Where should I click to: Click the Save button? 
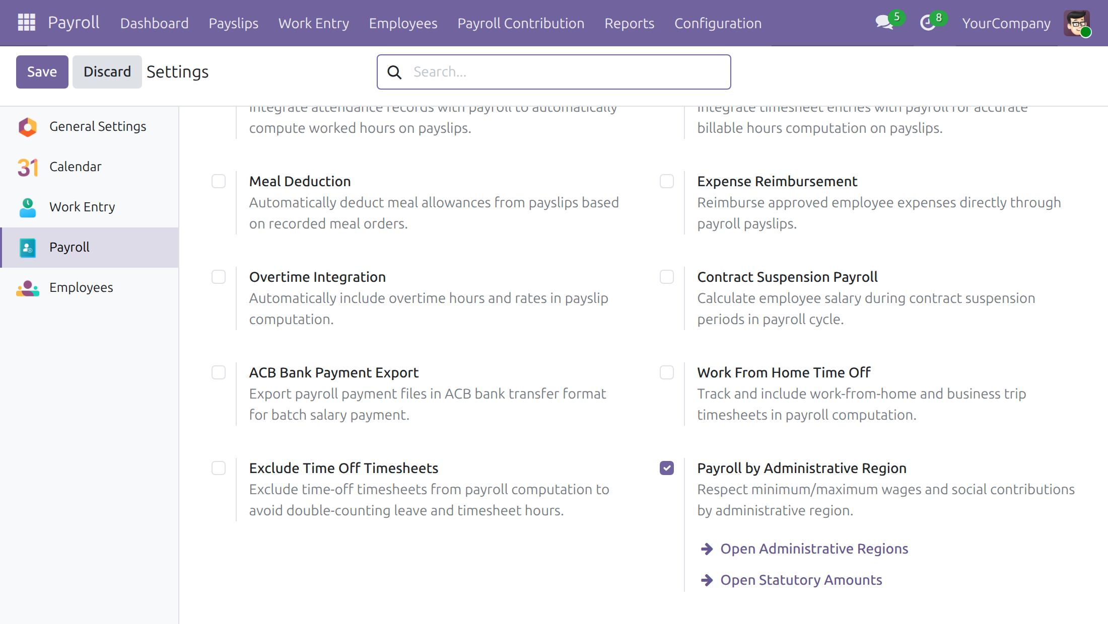pyautogui.click(x=42, y=72)
